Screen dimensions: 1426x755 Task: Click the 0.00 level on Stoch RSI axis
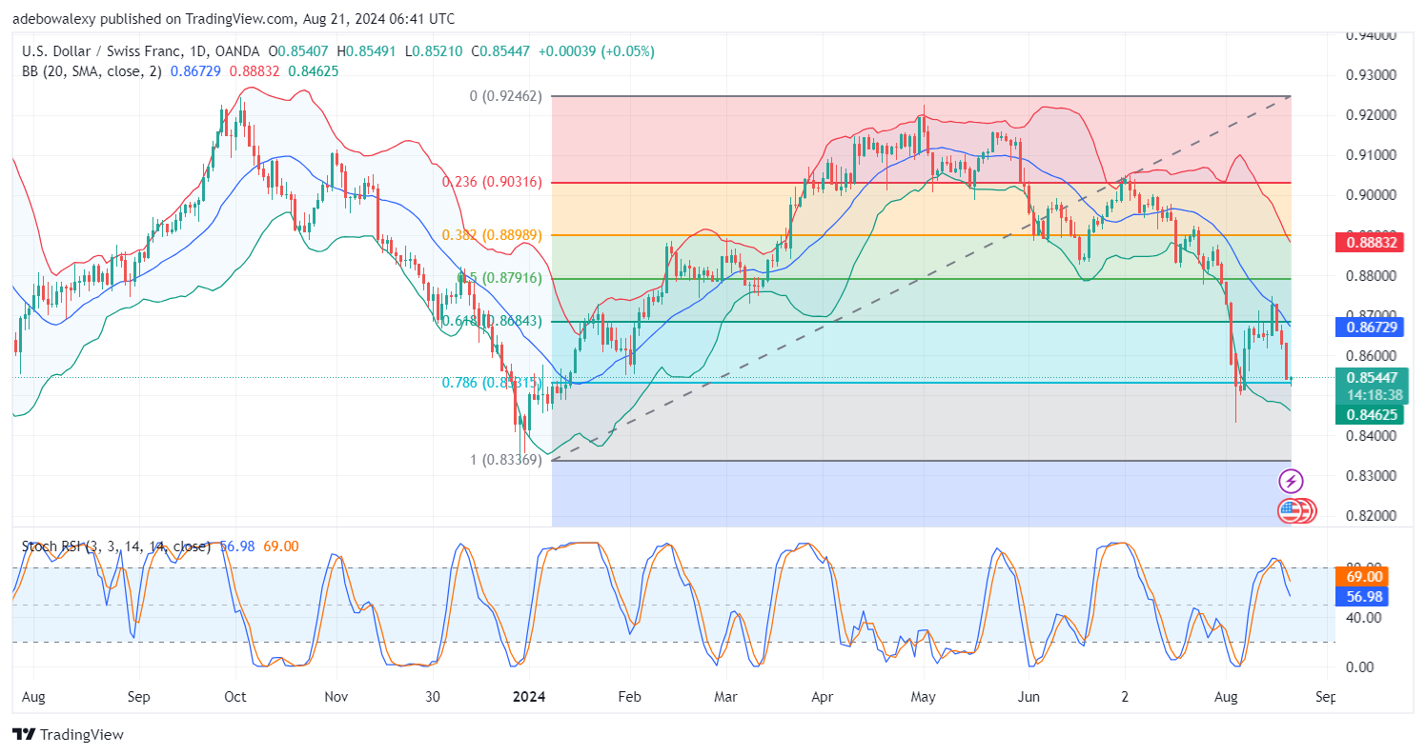coord(1361,666)
